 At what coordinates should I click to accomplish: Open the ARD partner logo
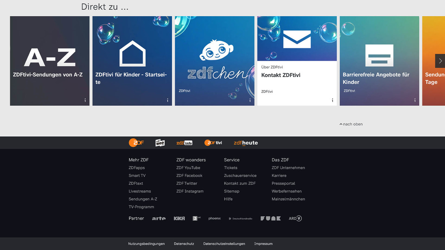(x=294, y=218)
